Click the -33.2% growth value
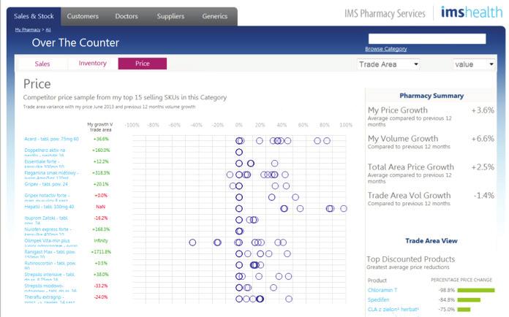 [101, 286]
